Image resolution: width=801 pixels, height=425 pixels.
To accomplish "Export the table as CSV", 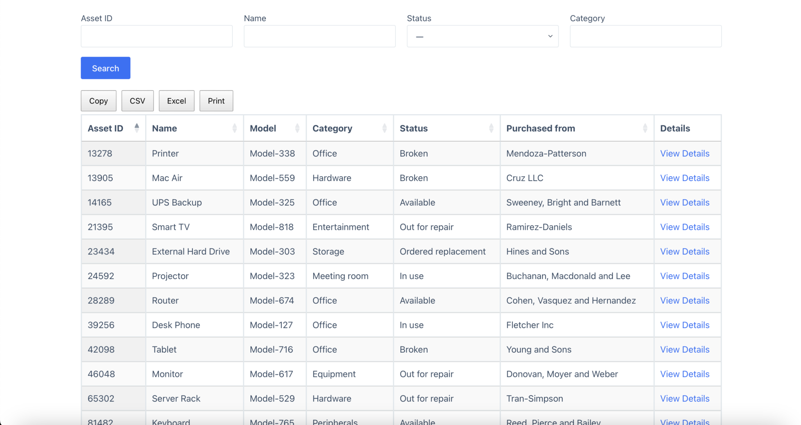I will tap(137, 101).
